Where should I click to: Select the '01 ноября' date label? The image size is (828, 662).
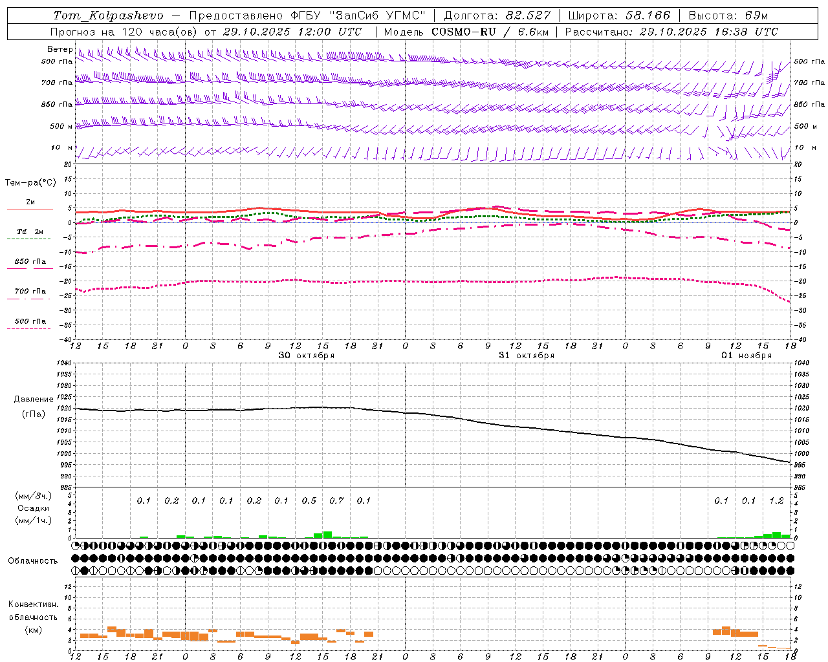[746, 356]
